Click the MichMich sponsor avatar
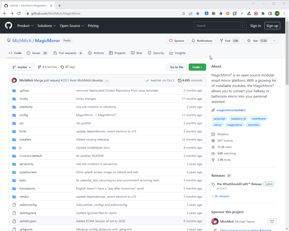This screenshot has width=289, height=231. [215, 221]
